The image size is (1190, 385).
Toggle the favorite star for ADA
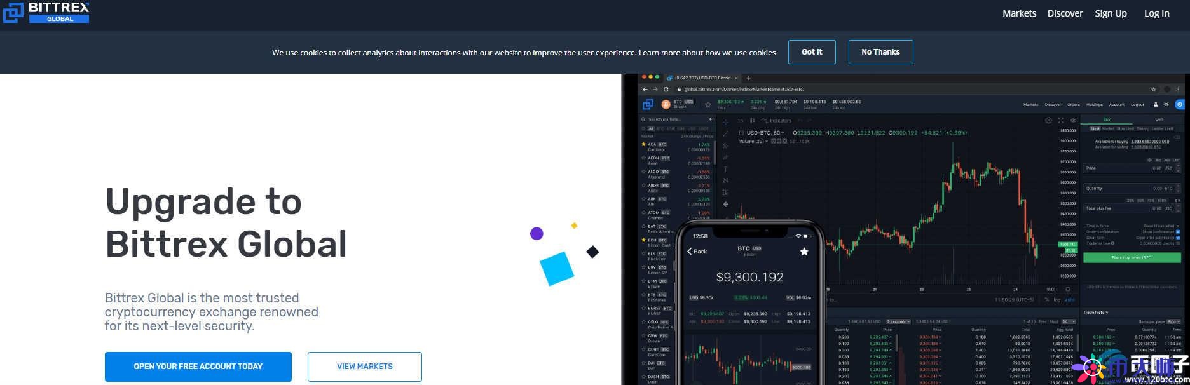tap(643, 145)
